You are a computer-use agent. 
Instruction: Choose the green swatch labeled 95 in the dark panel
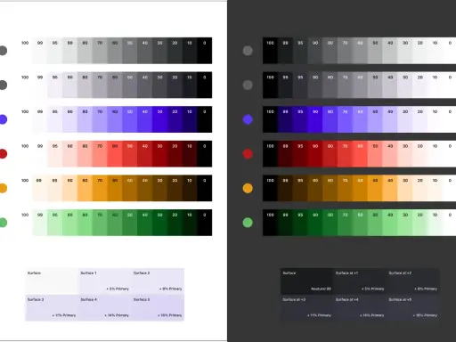tap(300, 223)
